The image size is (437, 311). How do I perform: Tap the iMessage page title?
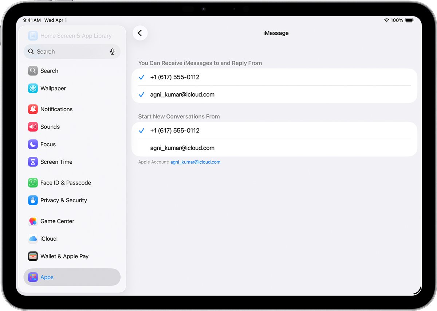276,33
